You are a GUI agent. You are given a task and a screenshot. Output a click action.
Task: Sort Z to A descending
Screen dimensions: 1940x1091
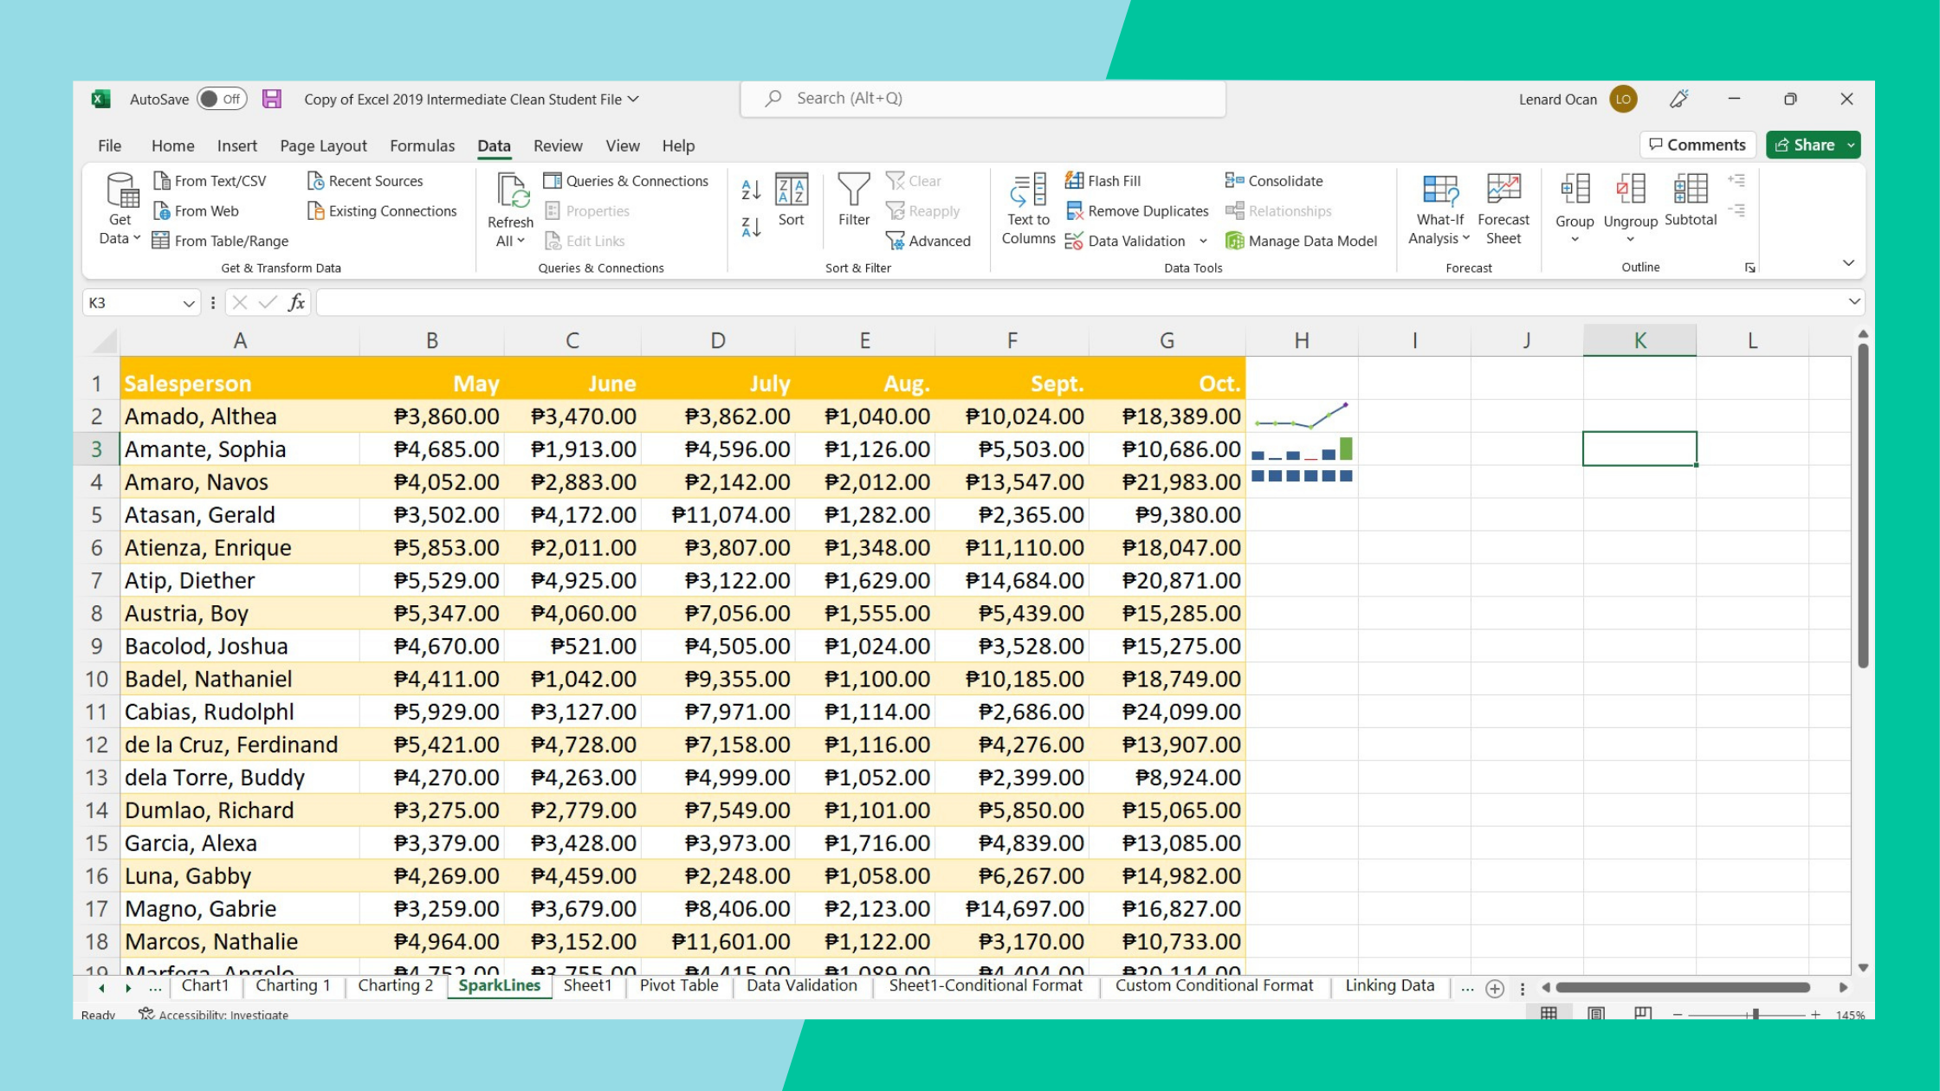click(x=751, y=227)
